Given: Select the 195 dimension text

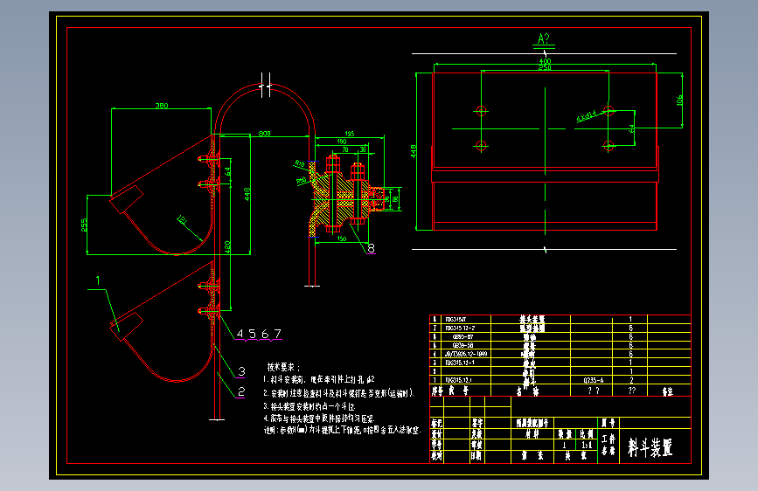Looking at the screenshot, I should pyautogui.click(x=350, y=134).
